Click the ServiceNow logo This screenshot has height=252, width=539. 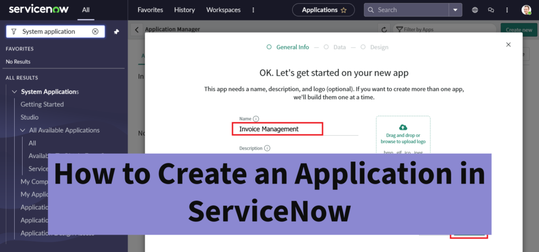coord(38,9)
